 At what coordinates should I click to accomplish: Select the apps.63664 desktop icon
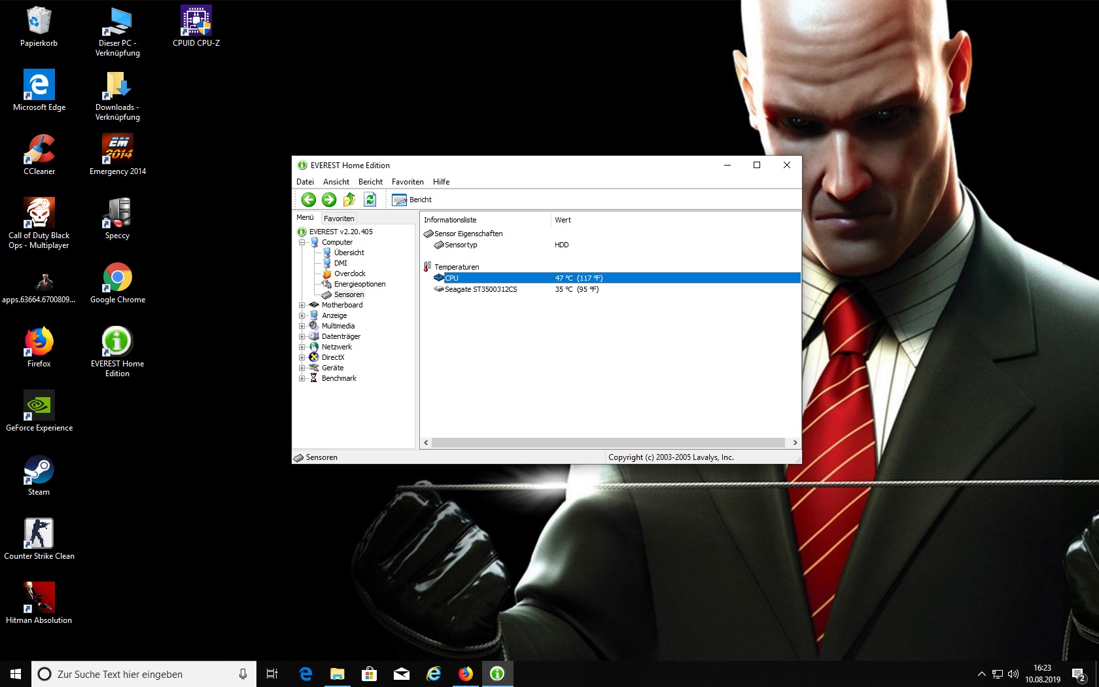click(x=39, y=288)
